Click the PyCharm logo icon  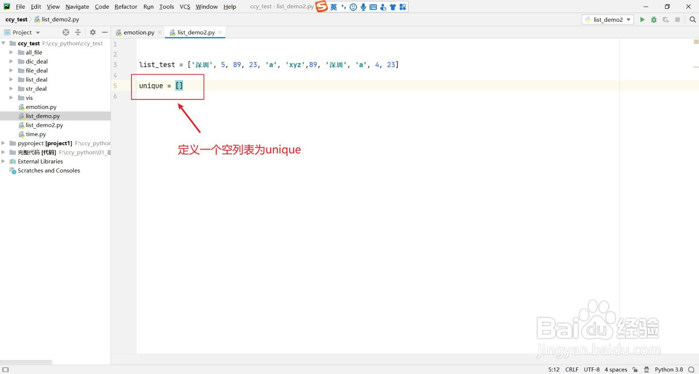(7, 7)
